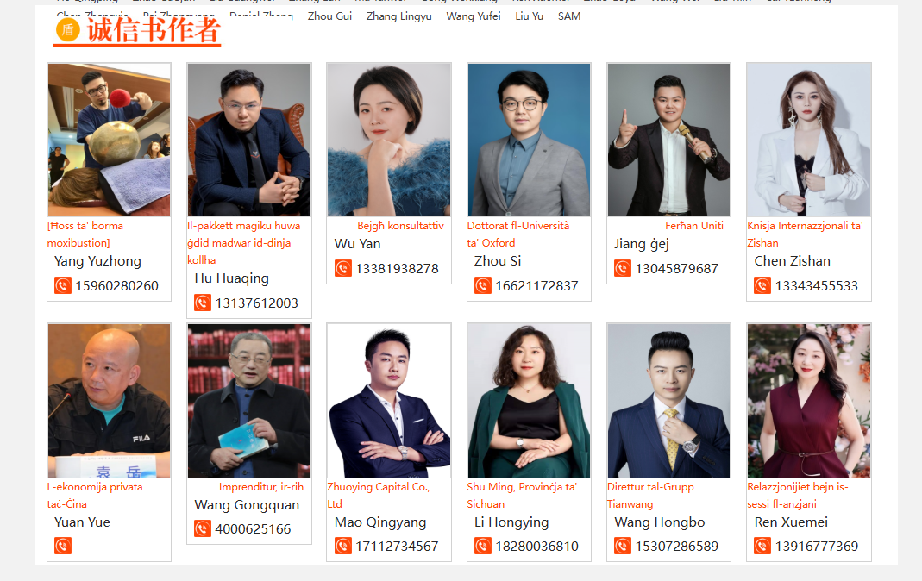
Task: Open the SAM link in the name list
Action: coord(569,16)
